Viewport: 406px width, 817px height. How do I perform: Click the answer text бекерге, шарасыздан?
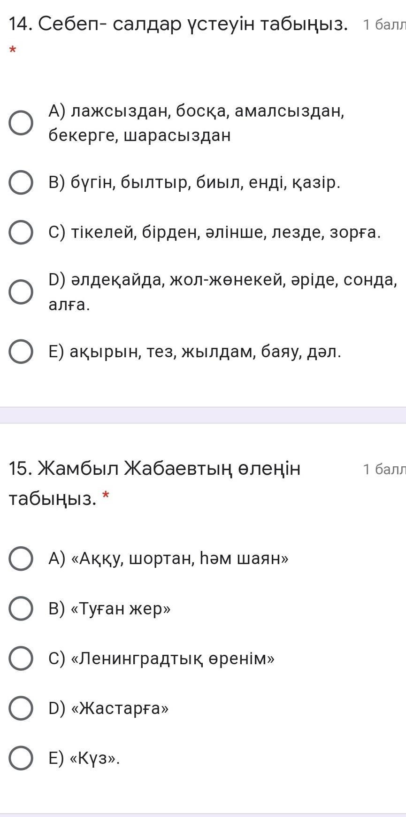click(140, 136)
